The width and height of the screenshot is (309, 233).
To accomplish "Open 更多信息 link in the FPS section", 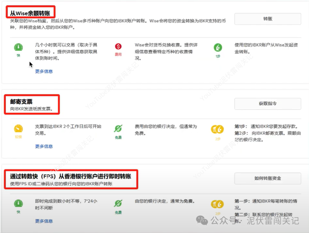I will click(43, 221).
